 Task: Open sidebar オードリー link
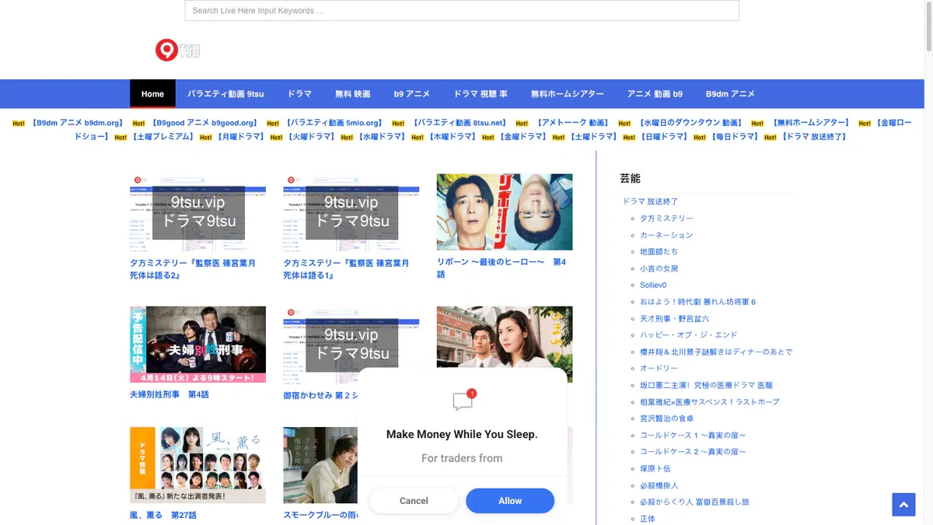click(659, 369)
